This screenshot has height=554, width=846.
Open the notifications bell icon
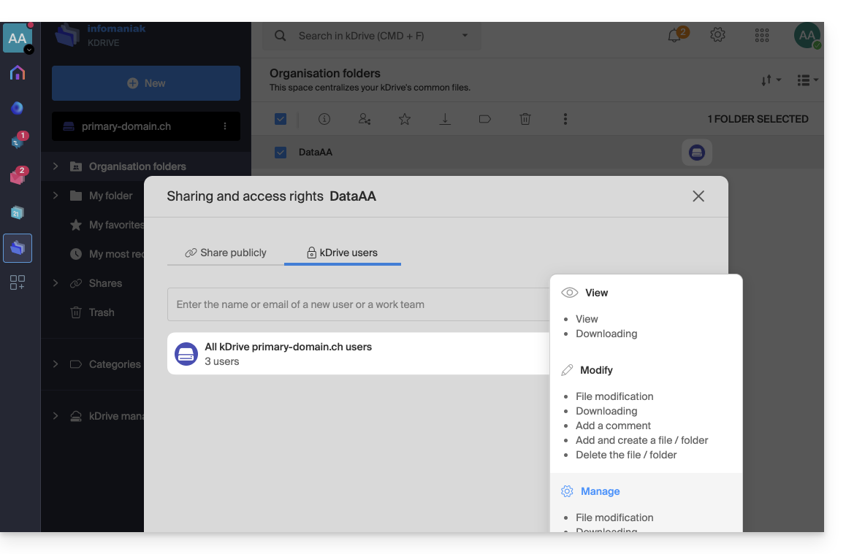pyautogui.click(x=674, y=36)
